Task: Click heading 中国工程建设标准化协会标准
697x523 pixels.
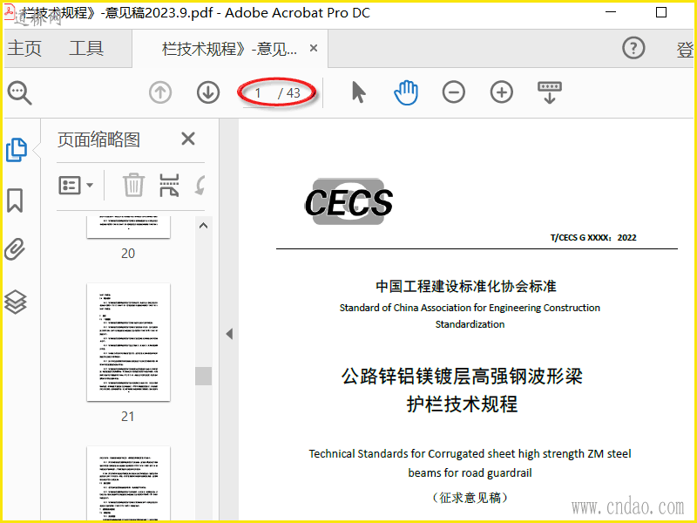Action: pyautogui.click(x=466, y=286)
